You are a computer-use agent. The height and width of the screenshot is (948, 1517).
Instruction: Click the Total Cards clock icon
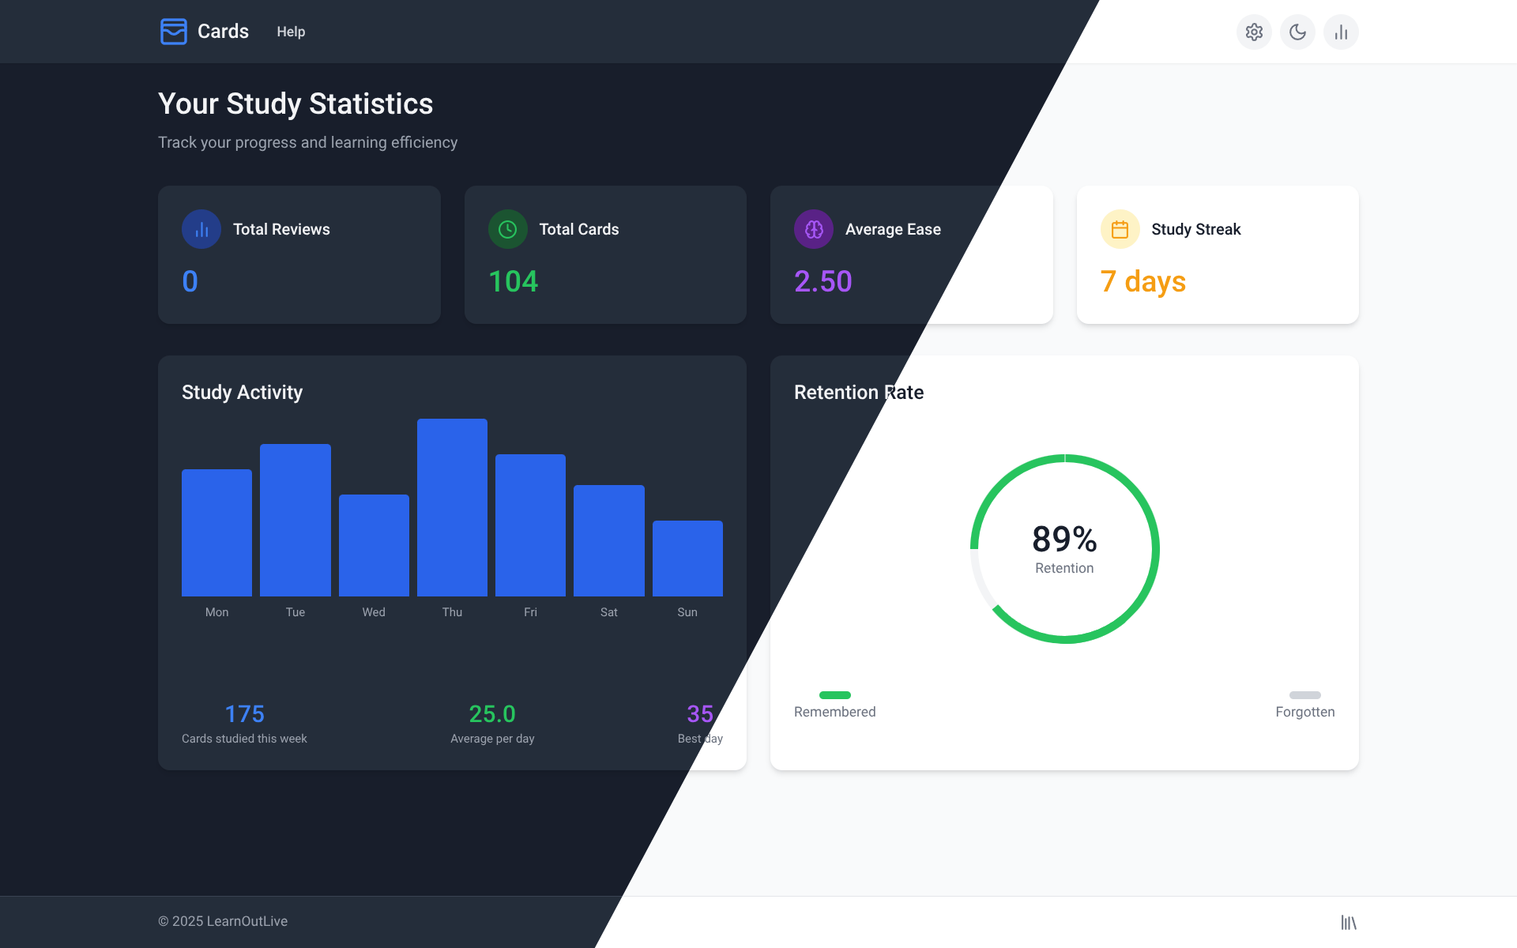coord(507,229)
